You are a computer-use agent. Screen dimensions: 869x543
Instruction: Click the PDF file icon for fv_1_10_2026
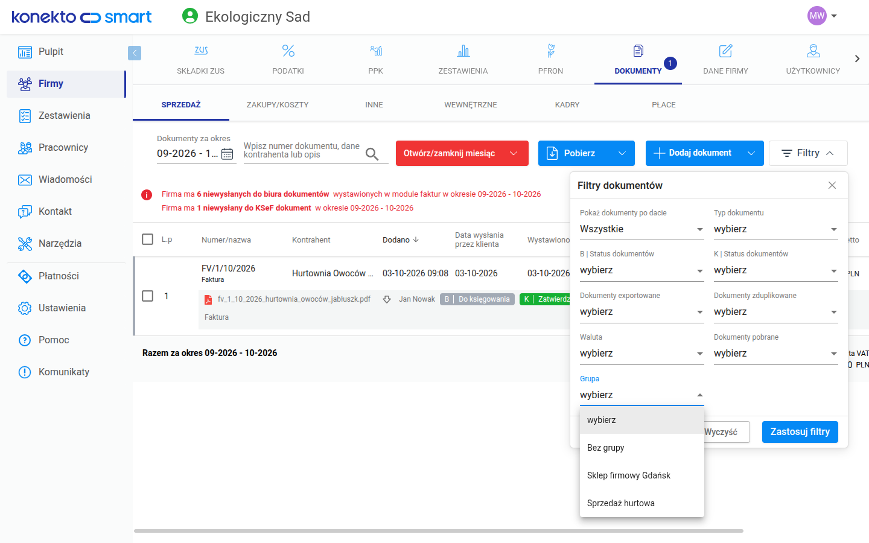(x=208, y=299)
